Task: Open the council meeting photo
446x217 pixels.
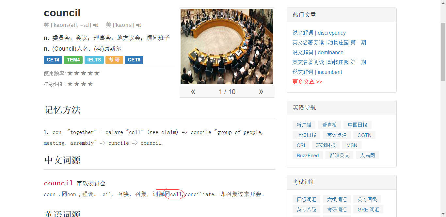Action: (227, 47)
